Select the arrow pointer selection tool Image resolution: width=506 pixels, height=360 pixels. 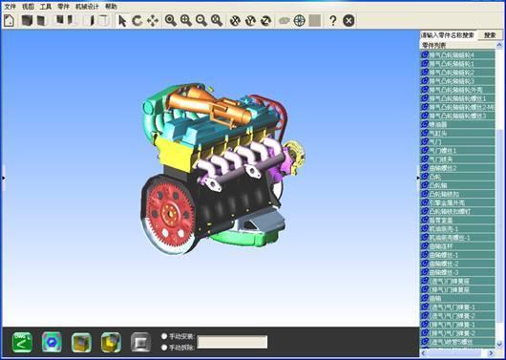point(122,21)
